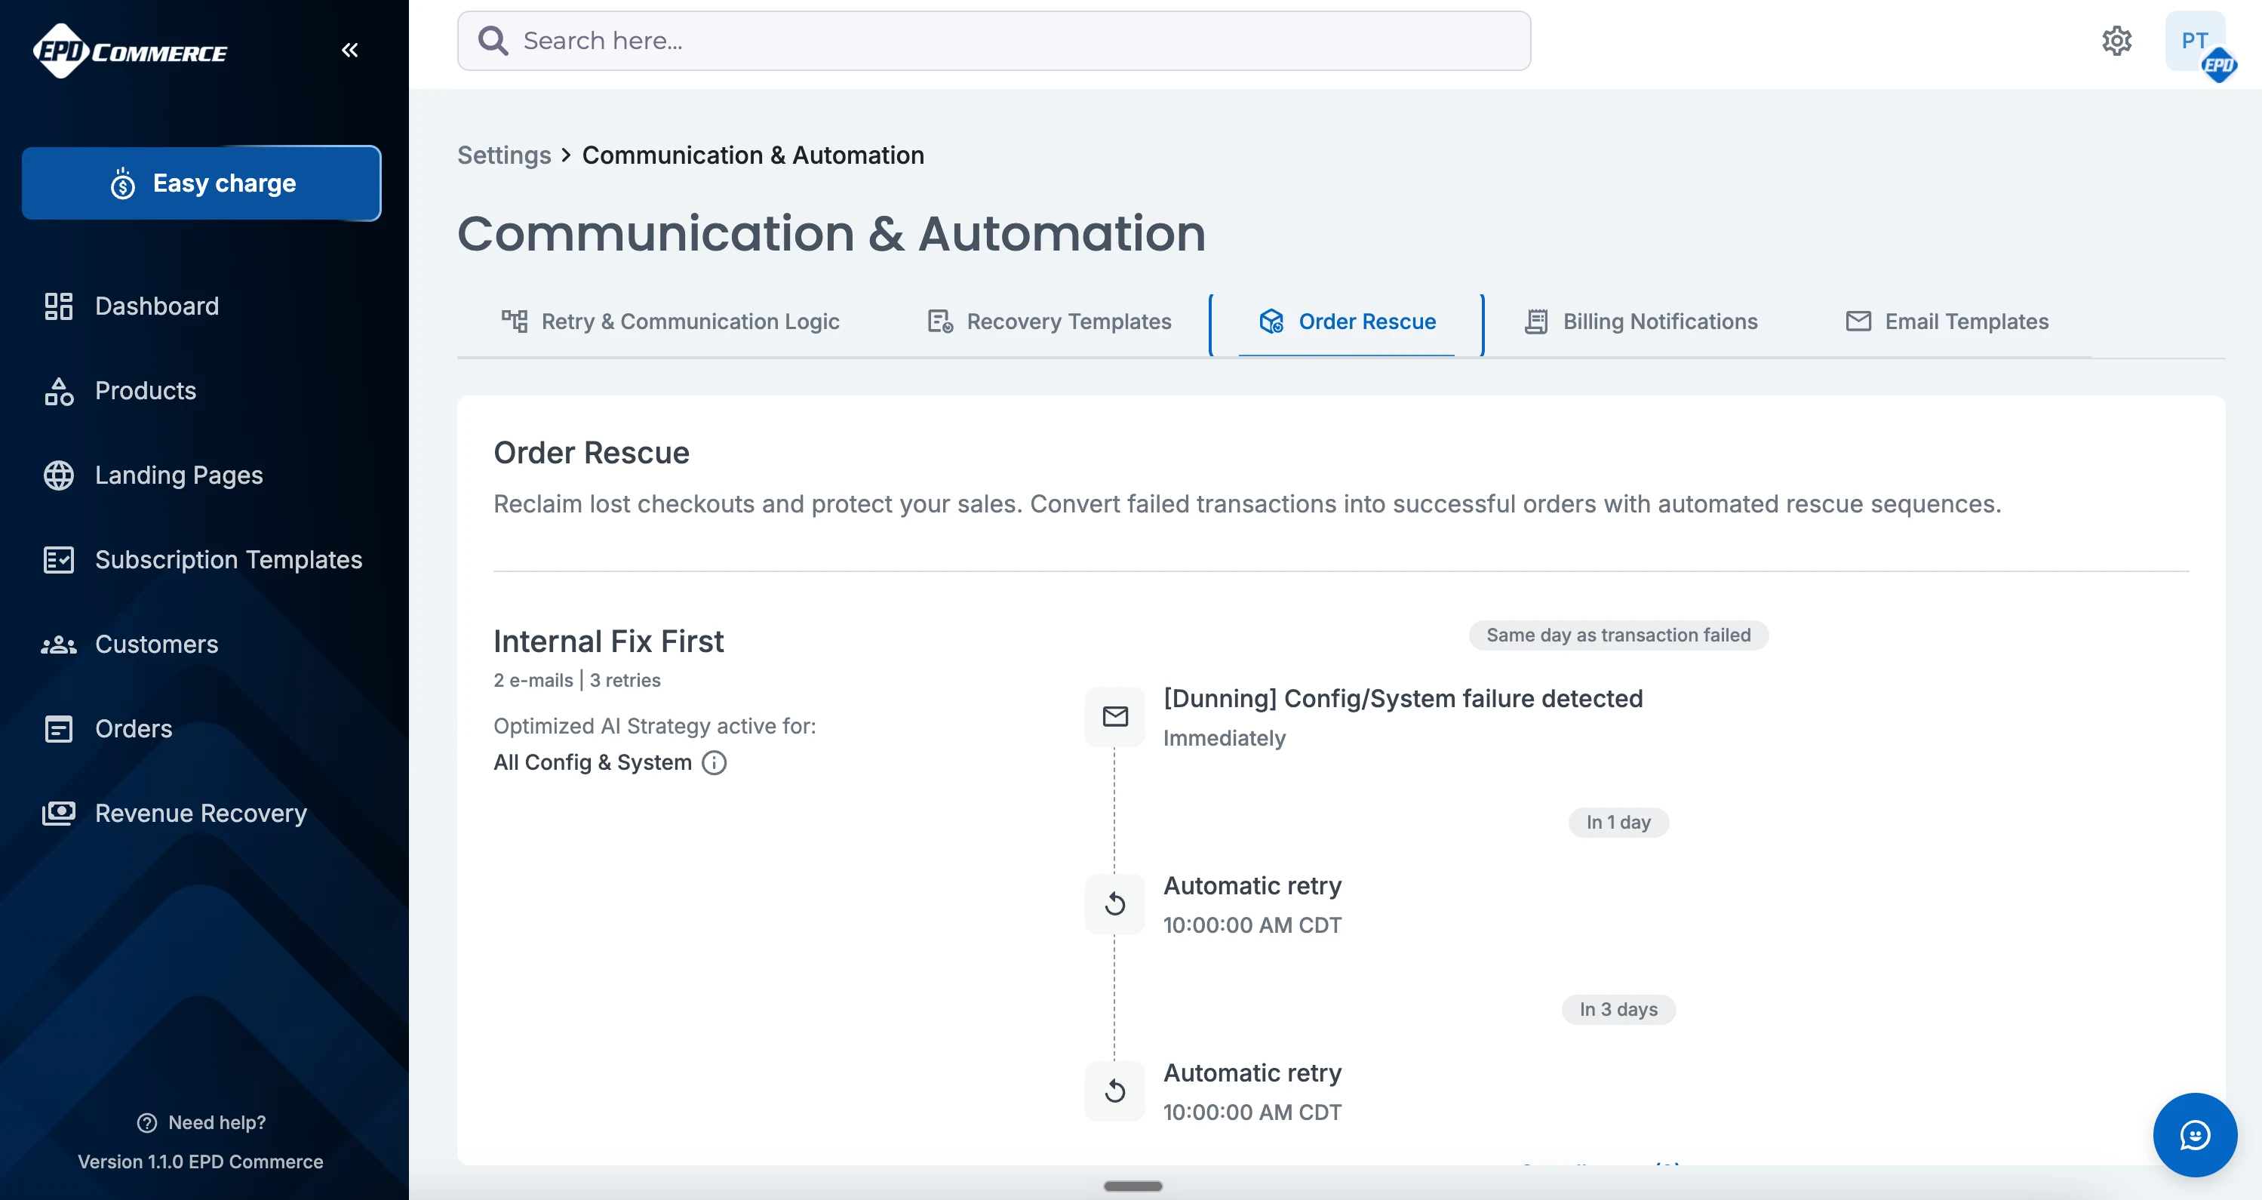This screenshot has height=1200, width=2262.
Task: Switch to Billing Notifications tab
Action: pyautogui.click(x=1640, y=322)
